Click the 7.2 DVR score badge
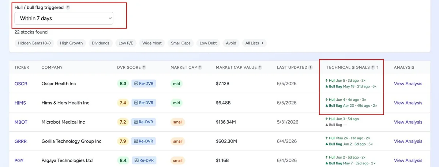 [x=123, y=122]
